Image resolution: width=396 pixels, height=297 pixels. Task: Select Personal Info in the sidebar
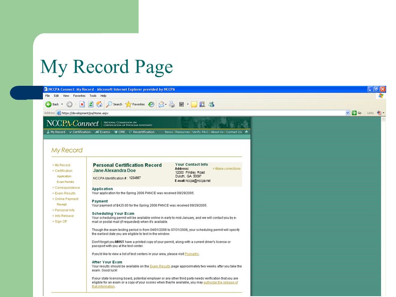(65, 210)
